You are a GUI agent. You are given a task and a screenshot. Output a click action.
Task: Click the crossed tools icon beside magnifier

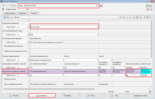coord(4,17)
